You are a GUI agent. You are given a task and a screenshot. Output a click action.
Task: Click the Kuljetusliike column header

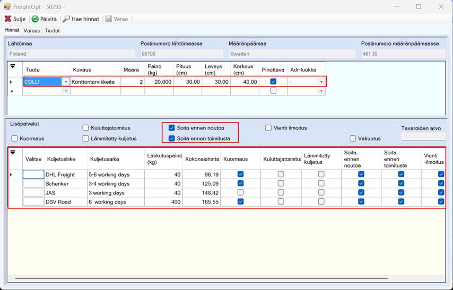tap(66, 159)
